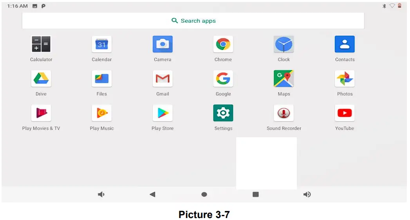Open Google Maps
The height and width of the screenshot is (220, 410).
point(284,79)
